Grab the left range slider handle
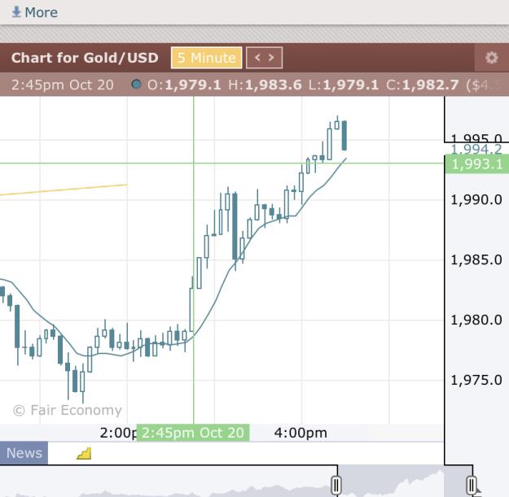The image size is (509, 497). tap(336, 485)
